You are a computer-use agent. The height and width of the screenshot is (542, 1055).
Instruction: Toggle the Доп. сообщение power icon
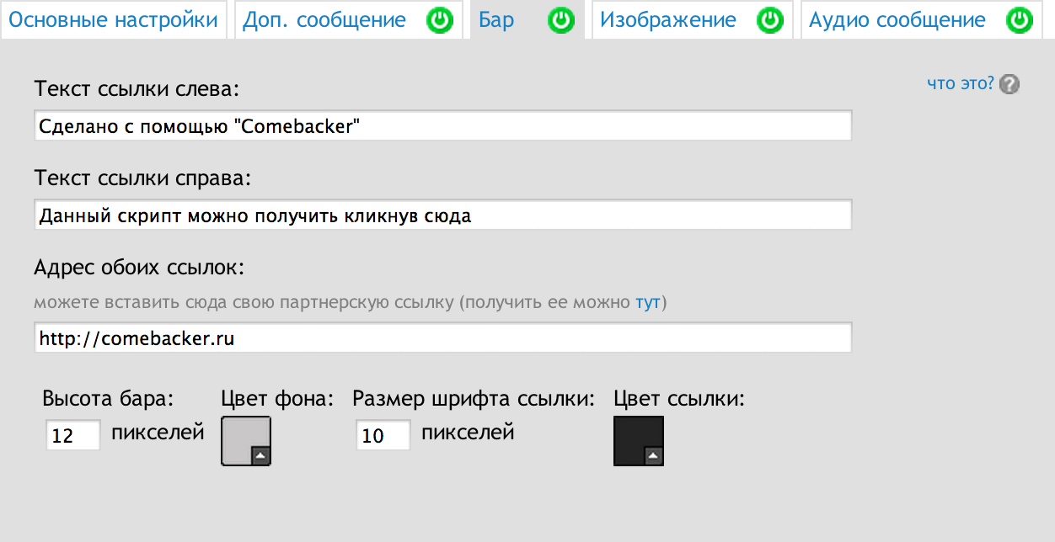(x=439, y=20)
